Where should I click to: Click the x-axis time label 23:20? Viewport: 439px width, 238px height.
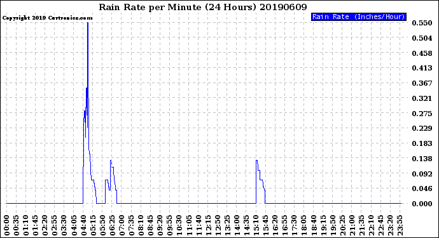pos(391,225)
